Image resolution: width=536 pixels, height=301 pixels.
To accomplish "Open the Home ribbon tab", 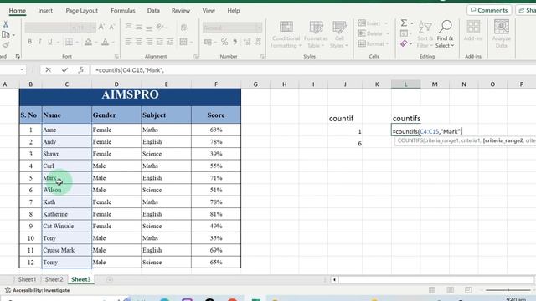I will pos(17,11).
